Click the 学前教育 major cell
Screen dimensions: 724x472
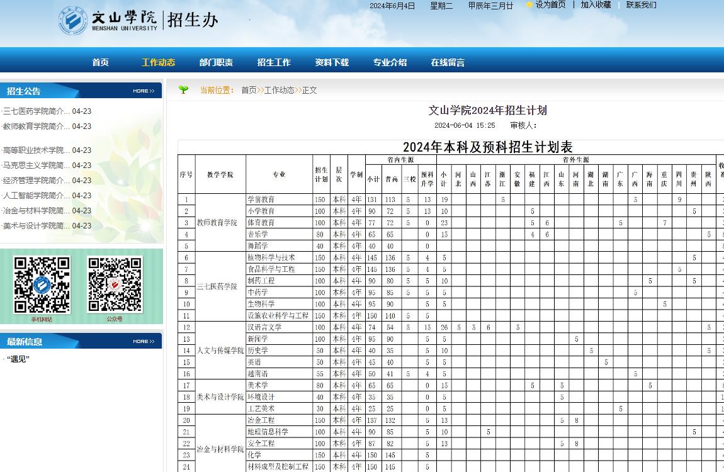[280, 199]
